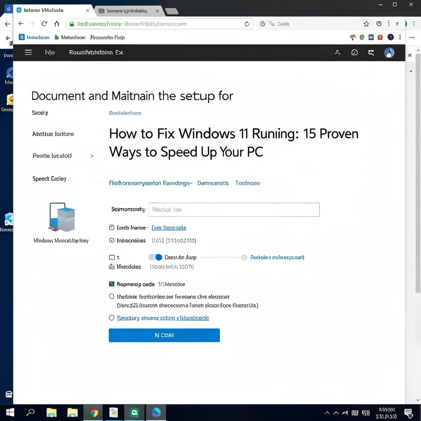Follow the Podreien rulnecpoanl link
Screen dimensions: 421x421
tap(277, 258)
